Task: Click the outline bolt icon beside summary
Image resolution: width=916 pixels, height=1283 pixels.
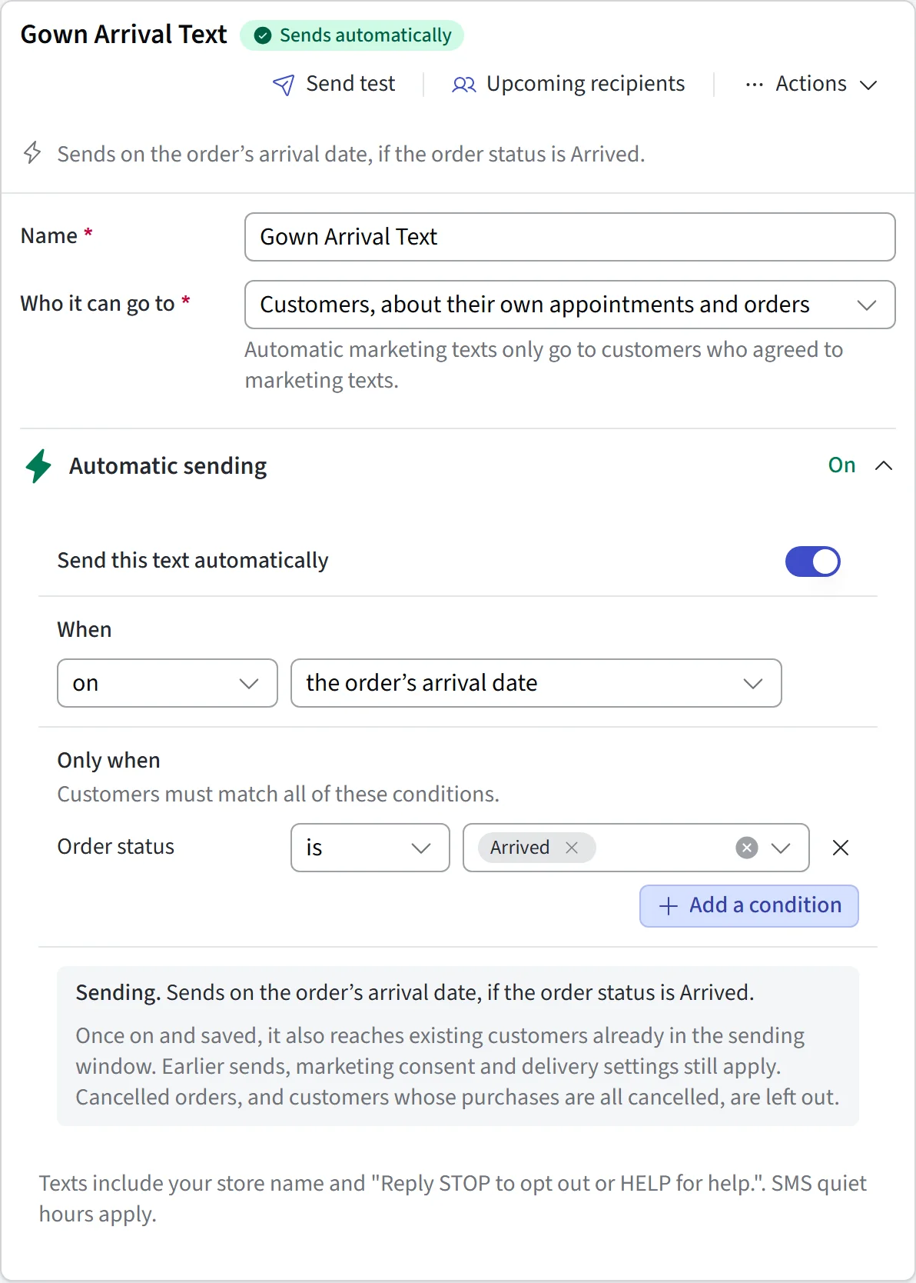Action: 32,152
